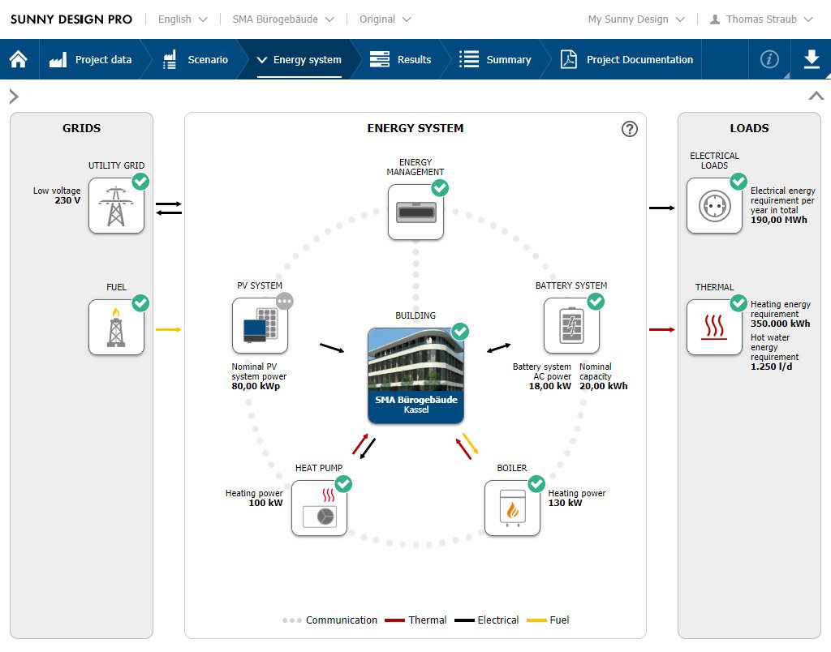Click the LOADS panel heading
The image size is (831, 652).
(749, 128)
